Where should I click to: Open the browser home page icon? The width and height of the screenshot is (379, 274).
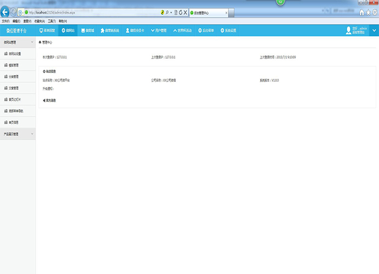361,12
